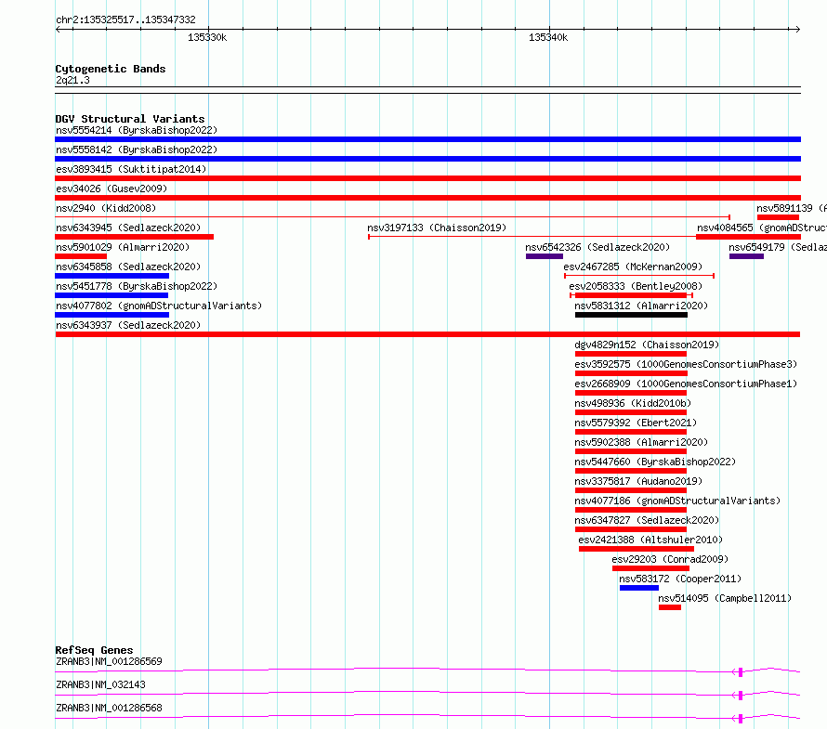This screenshot has width=827, height=729.
Task: Click the exon box on ZRANB3|NM_001286568 transcript
Action: point(741,719)
